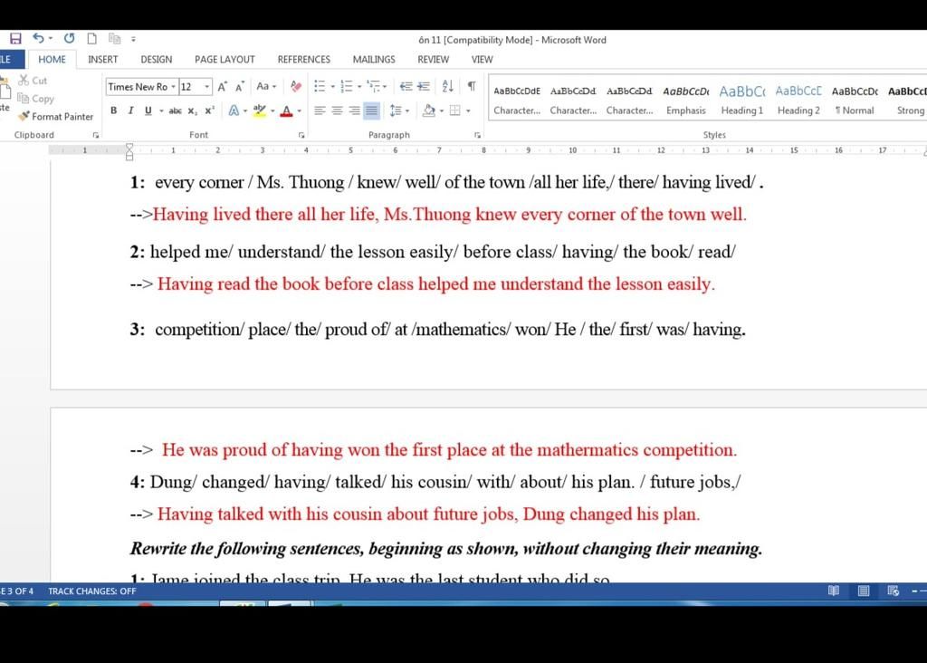Screen dimensions: 927x663
Task: Select the HOME ribbon tab
Action: pyautogui.click(x=52, y=59)
